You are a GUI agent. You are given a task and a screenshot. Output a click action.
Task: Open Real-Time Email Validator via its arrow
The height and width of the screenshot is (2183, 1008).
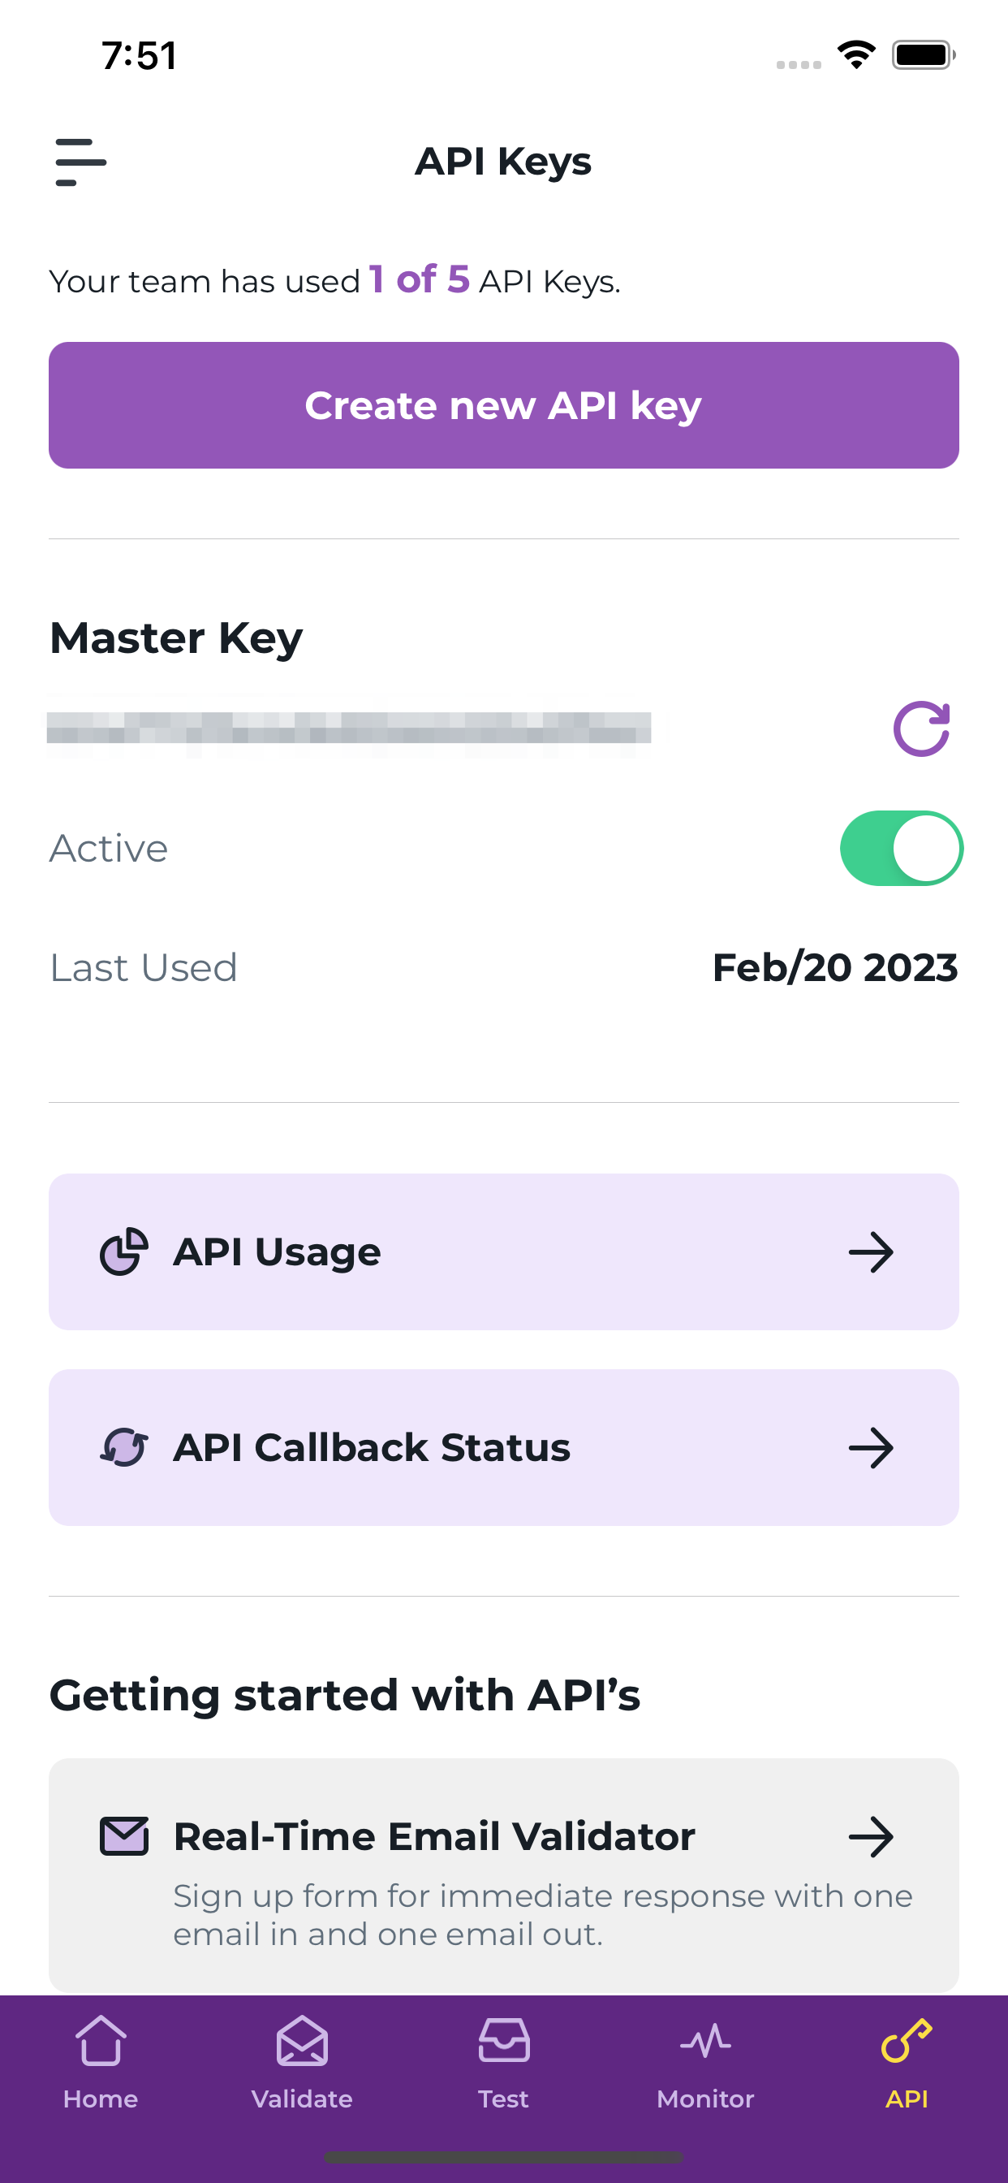coord(871,1837)
